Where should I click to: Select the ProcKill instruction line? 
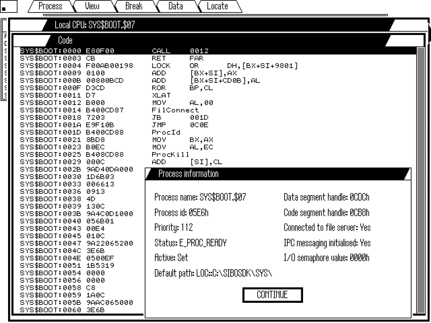pyautogui.click(x=171, y=154)
